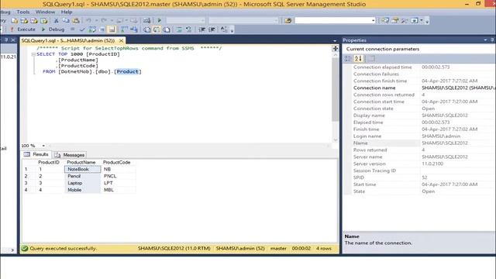Image resolution: width=496 pixels, height=279 pixels.
Task: Open the Undo history dropdown arrow
Action: tap(96, 21)
